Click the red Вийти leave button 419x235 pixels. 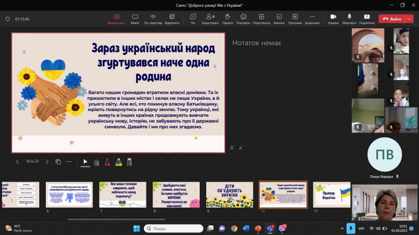click(x=392, y=19)
